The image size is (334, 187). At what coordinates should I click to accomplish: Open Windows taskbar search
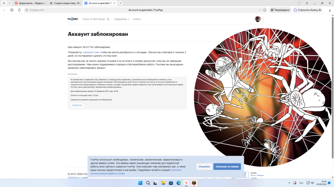point(148,183)
